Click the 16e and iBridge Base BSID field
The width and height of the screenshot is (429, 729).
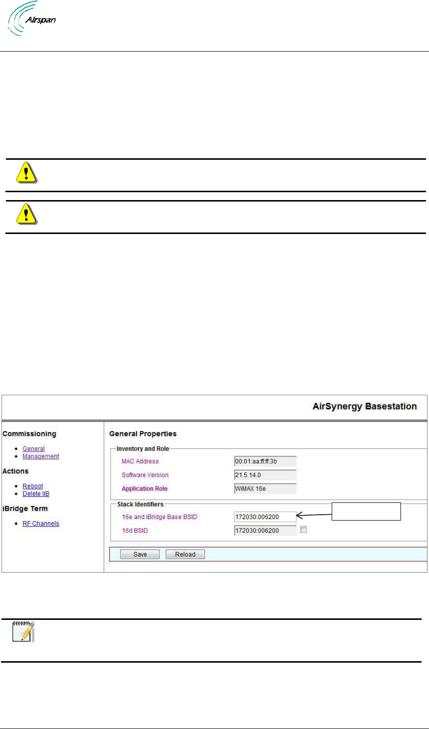click(265, 517)
